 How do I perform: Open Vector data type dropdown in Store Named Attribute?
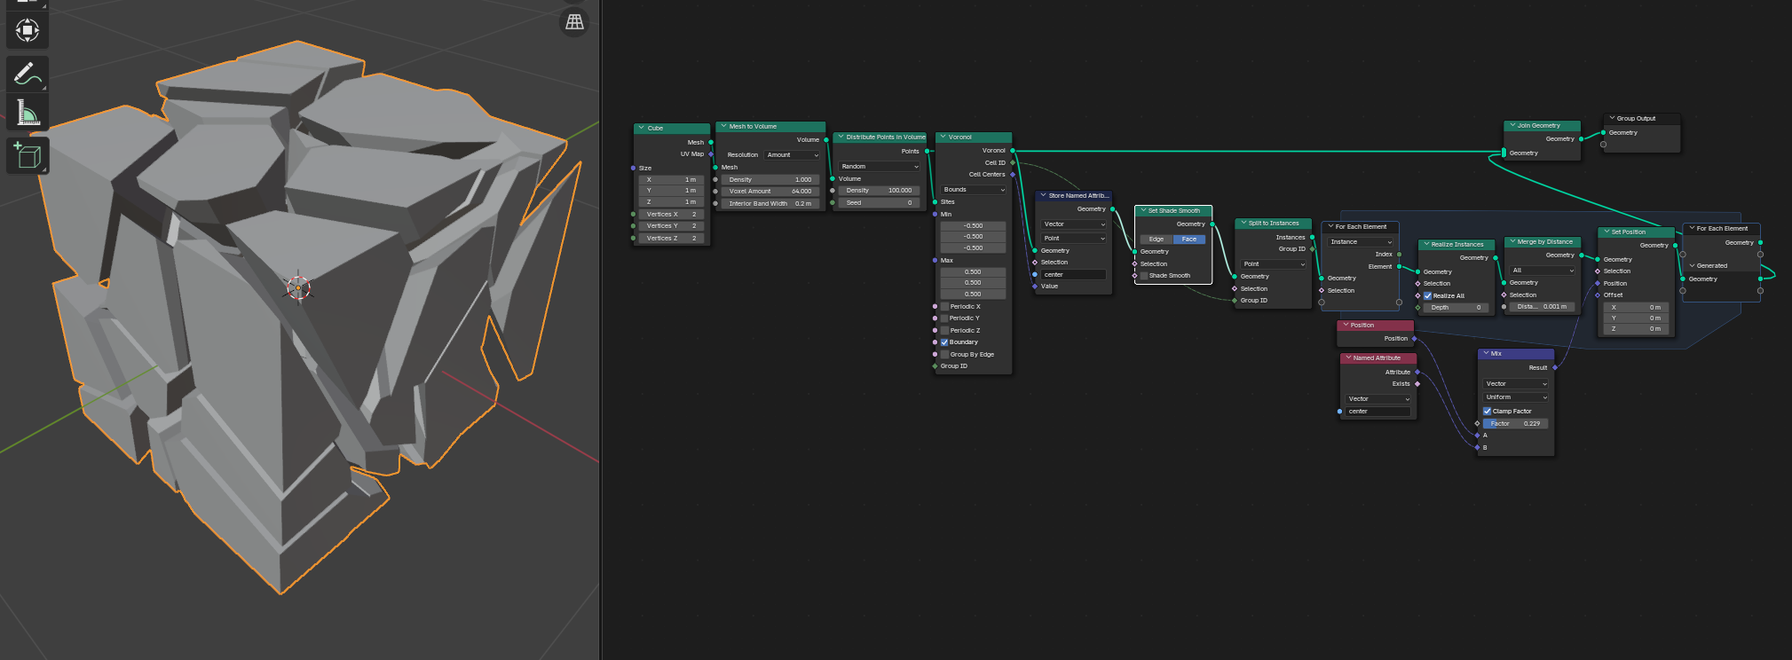pos(1074,224)
